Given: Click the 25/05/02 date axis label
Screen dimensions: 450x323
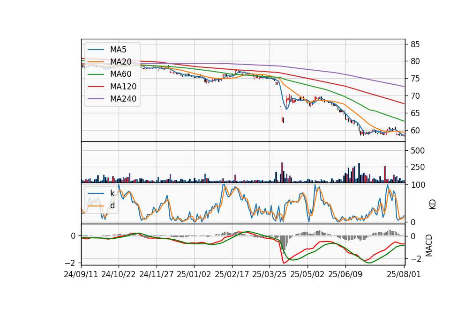Looking at the screenshot, I should coord(307,274).
